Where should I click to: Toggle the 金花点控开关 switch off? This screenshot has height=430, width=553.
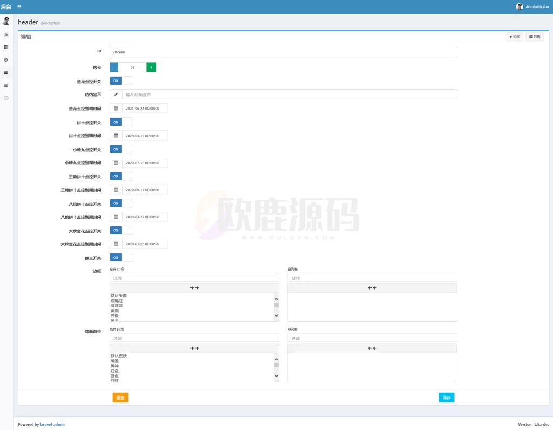(x=114, y=80)
